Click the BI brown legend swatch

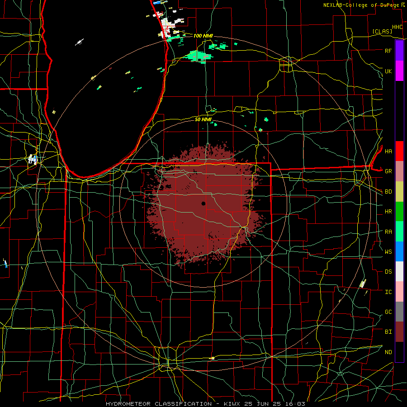[399, 332]
